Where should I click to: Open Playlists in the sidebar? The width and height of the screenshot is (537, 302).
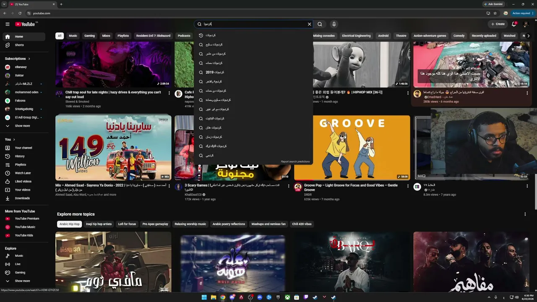[25, 164]
